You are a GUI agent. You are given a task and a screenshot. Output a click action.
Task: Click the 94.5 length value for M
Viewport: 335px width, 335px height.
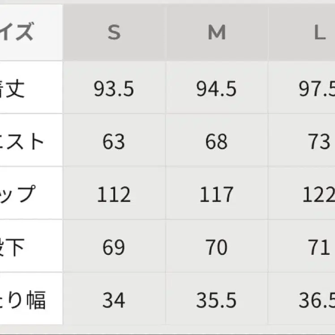tap(217, 89)
